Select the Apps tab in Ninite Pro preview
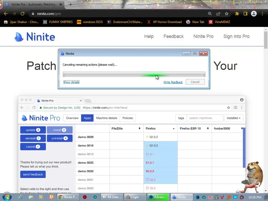The height and width of the screenshot is (201, 268). pos(87,118)
